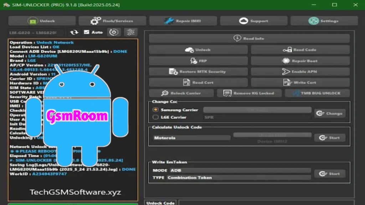Screen dimensions: 365x205
Task: Click the Unlock Code input field
Action: pyautogui.click(x=264, y=203)
